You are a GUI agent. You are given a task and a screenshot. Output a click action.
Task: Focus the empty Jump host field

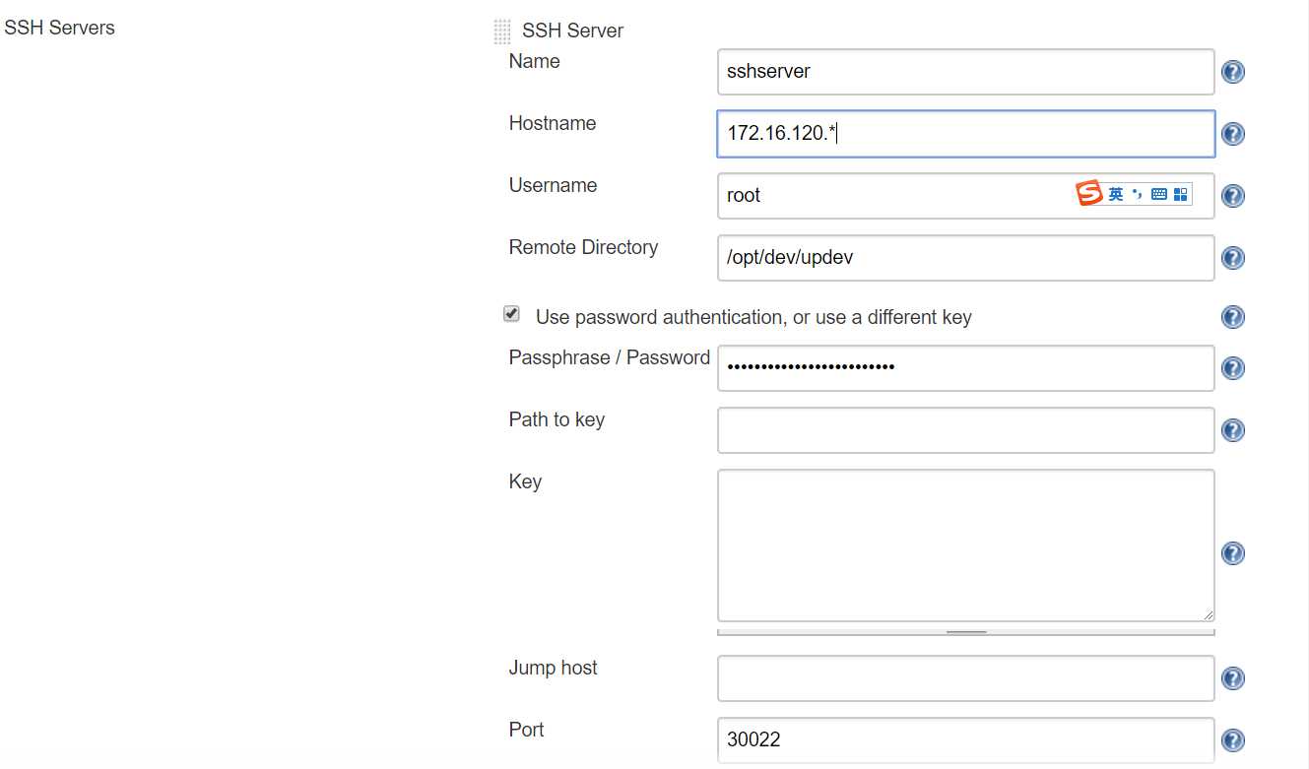pyautogui.click(x=966, y=678)
